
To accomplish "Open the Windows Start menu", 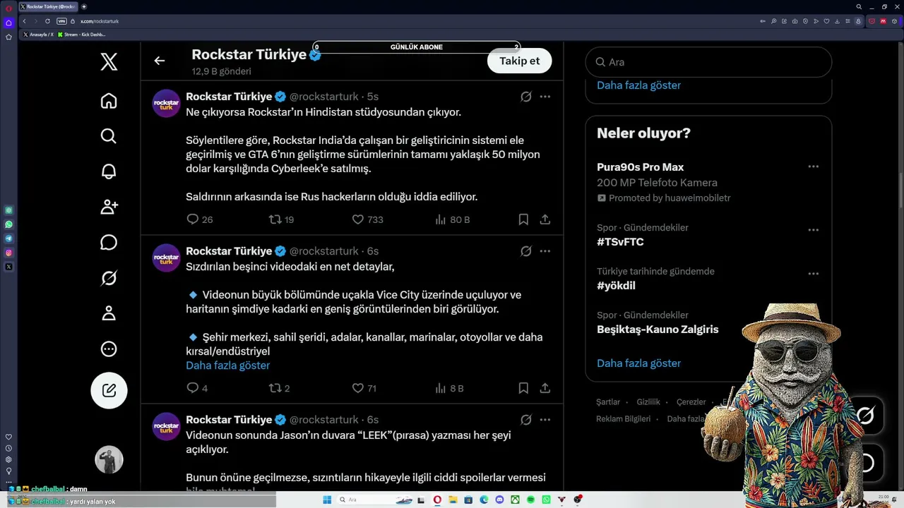I will tap(327, 500).
